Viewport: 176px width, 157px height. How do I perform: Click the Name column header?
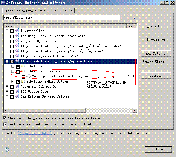pyautogui.click(x=65, y=26)
